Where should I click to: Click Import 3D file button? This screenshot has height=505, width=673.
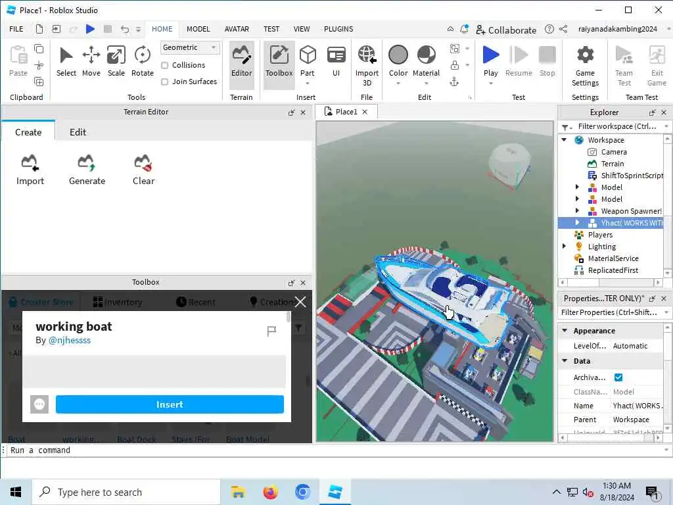[x=367, y=65]
